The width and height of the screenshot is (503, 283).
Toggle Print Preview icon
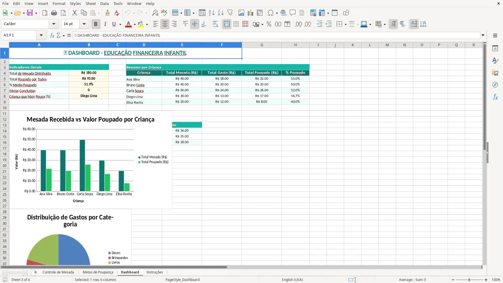coord(63,13)
